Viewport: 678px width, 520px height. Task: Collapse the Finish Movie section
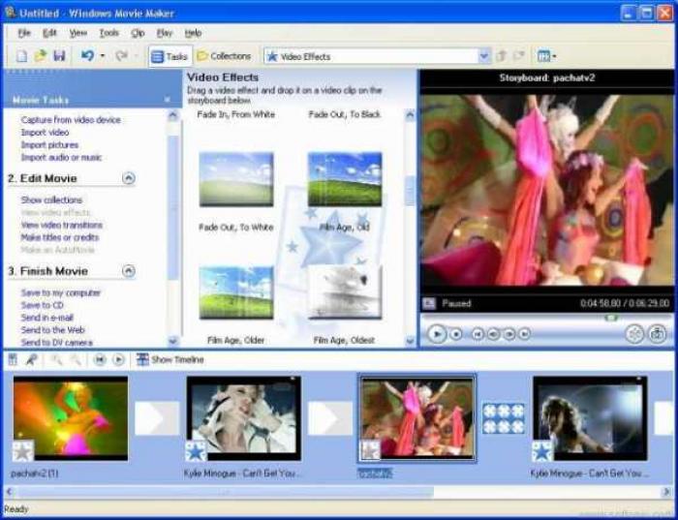(129, 271)
